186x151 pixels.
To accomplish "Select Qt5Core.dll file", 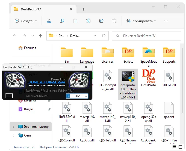I will [x=67, y=133].
